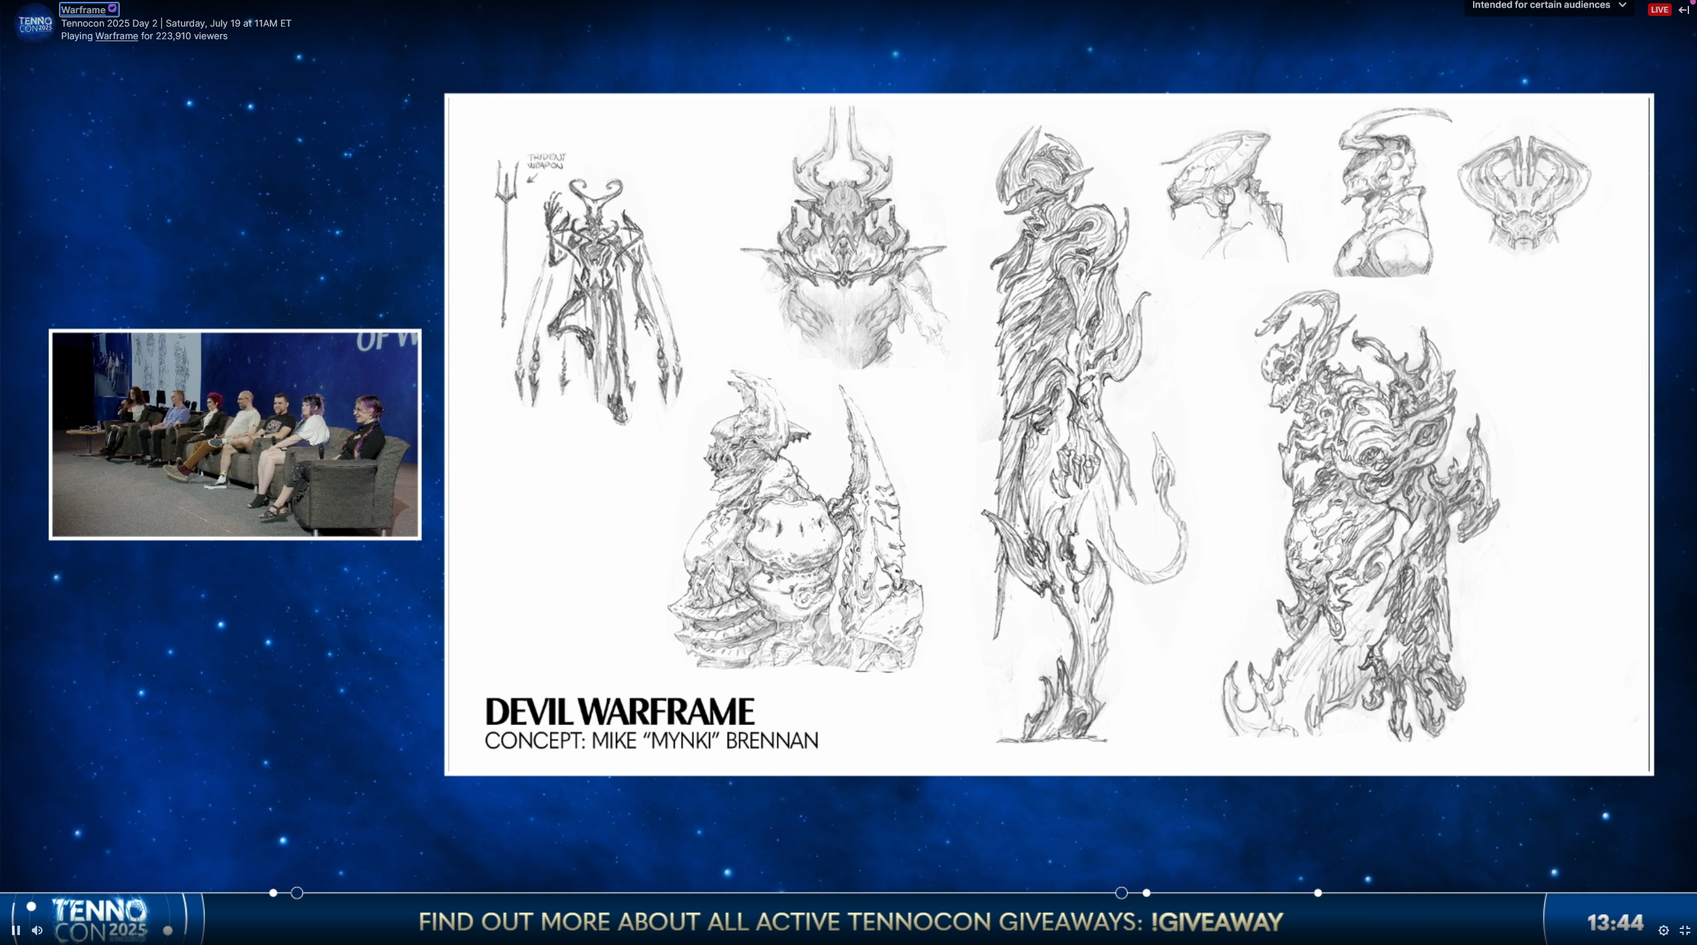
Task: Exit fullscreen using the shrink icon
Action: [1684, 930]
